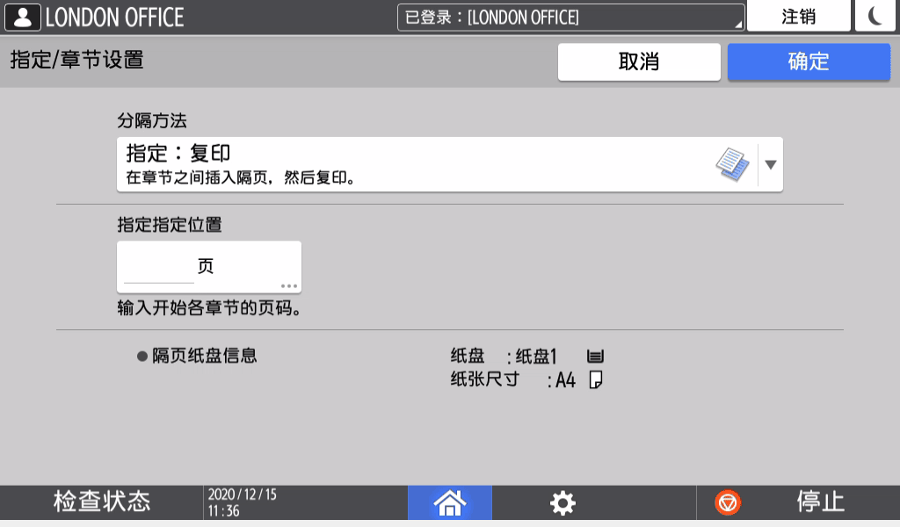Viewport: 900px width, 527px height.
Task: Open the settings gear icon
Action: (x=561, y=502)
